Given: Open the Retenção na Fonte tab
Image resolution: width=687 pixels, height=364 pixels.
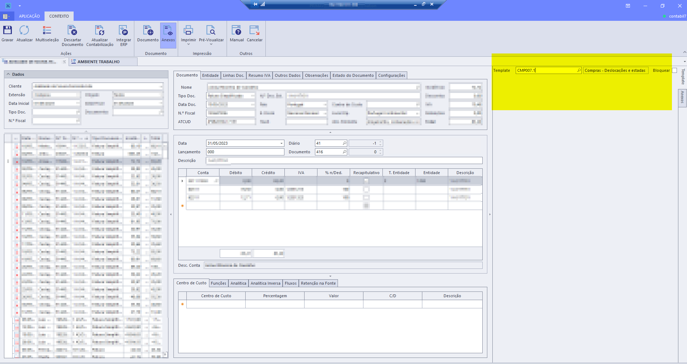Looking at the screenshot, I should pyautogui.click(x=318, y=283).
